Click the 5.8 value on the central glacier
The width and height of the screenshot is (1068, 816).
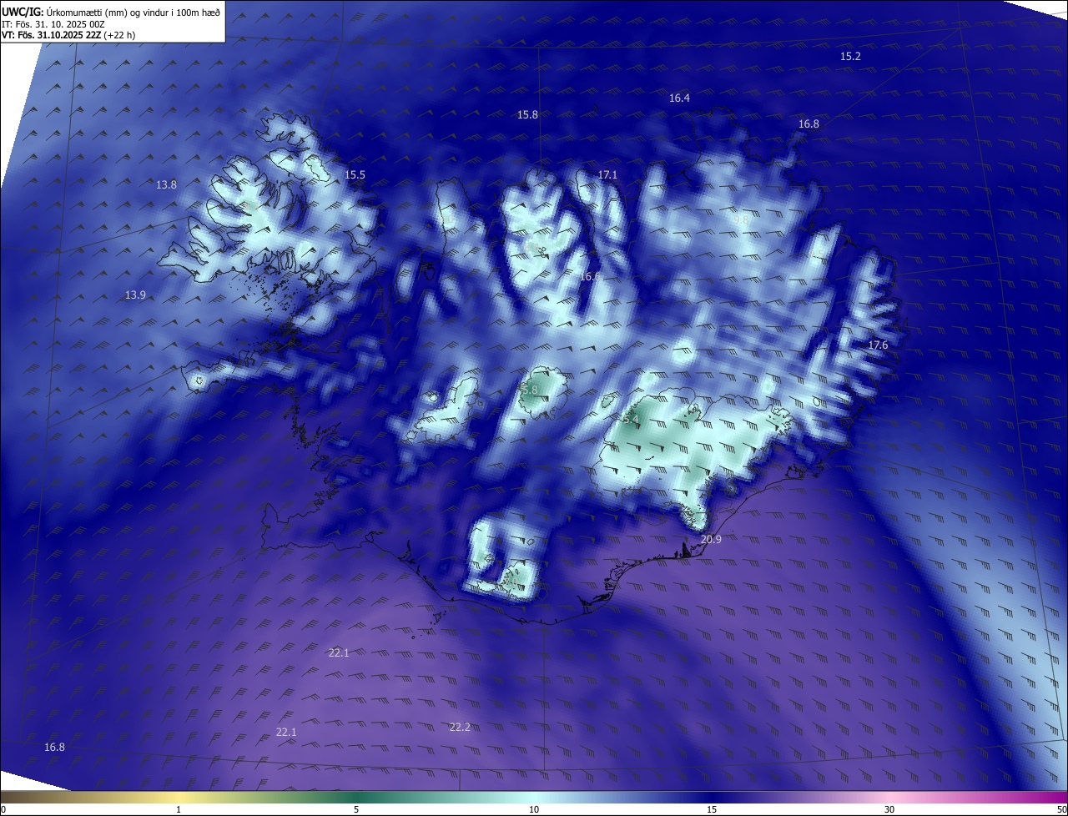[x=530, y=390]
